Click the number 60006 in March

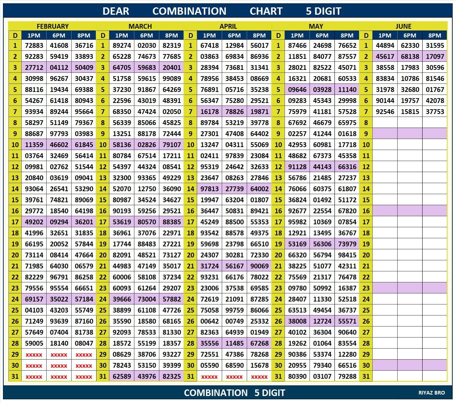[x=122, y=277]
